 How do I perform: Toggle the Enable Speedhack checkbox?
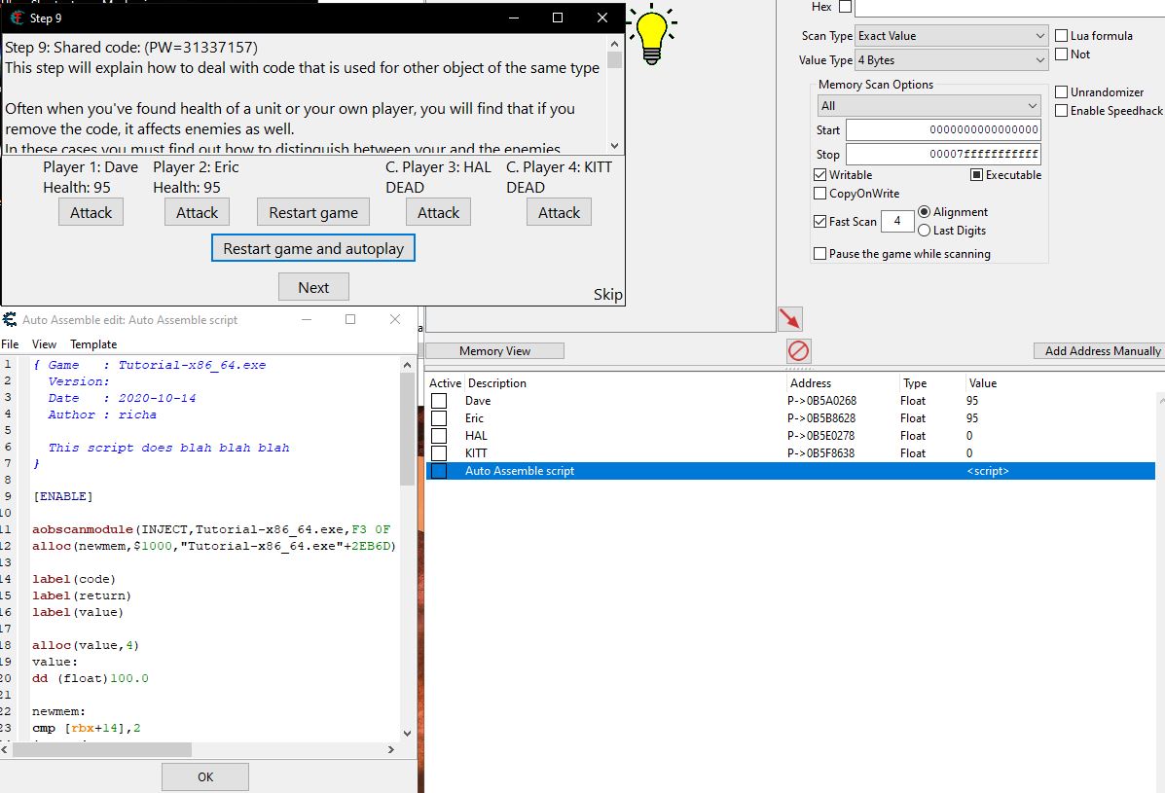tap(1061, 111)
